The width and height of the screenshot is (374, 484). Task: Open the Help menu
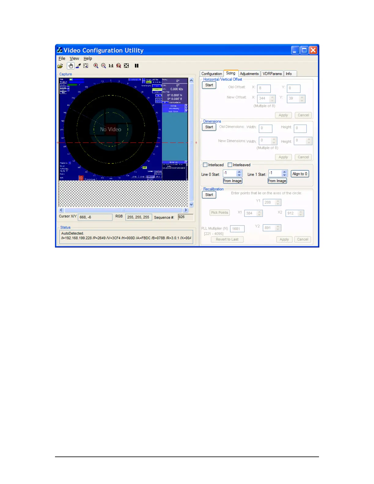point(88,58)
